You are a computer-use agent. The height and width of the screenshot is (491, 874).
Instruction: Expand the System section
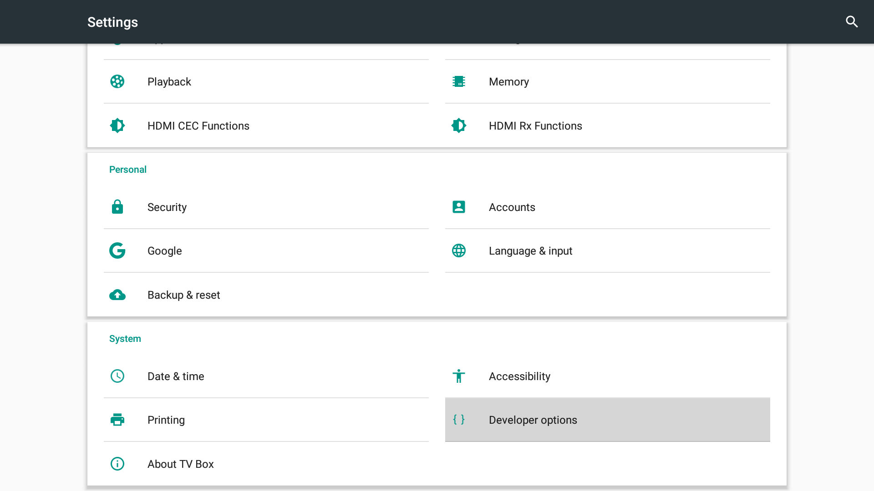126,339
